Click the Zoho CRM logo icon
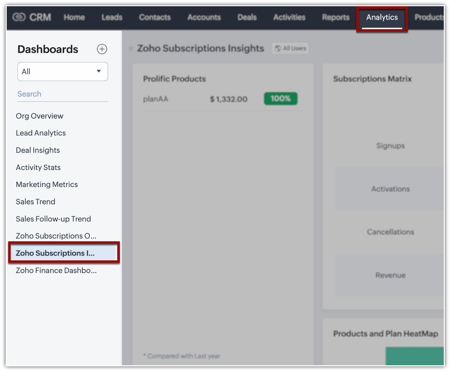Screen dimensions: 450x372 point(19,17)
